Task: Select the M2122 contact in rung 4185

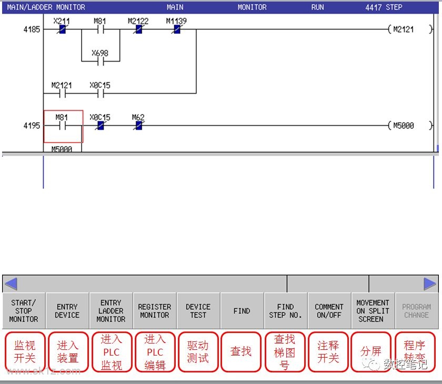Action: (x=138, y=29)
